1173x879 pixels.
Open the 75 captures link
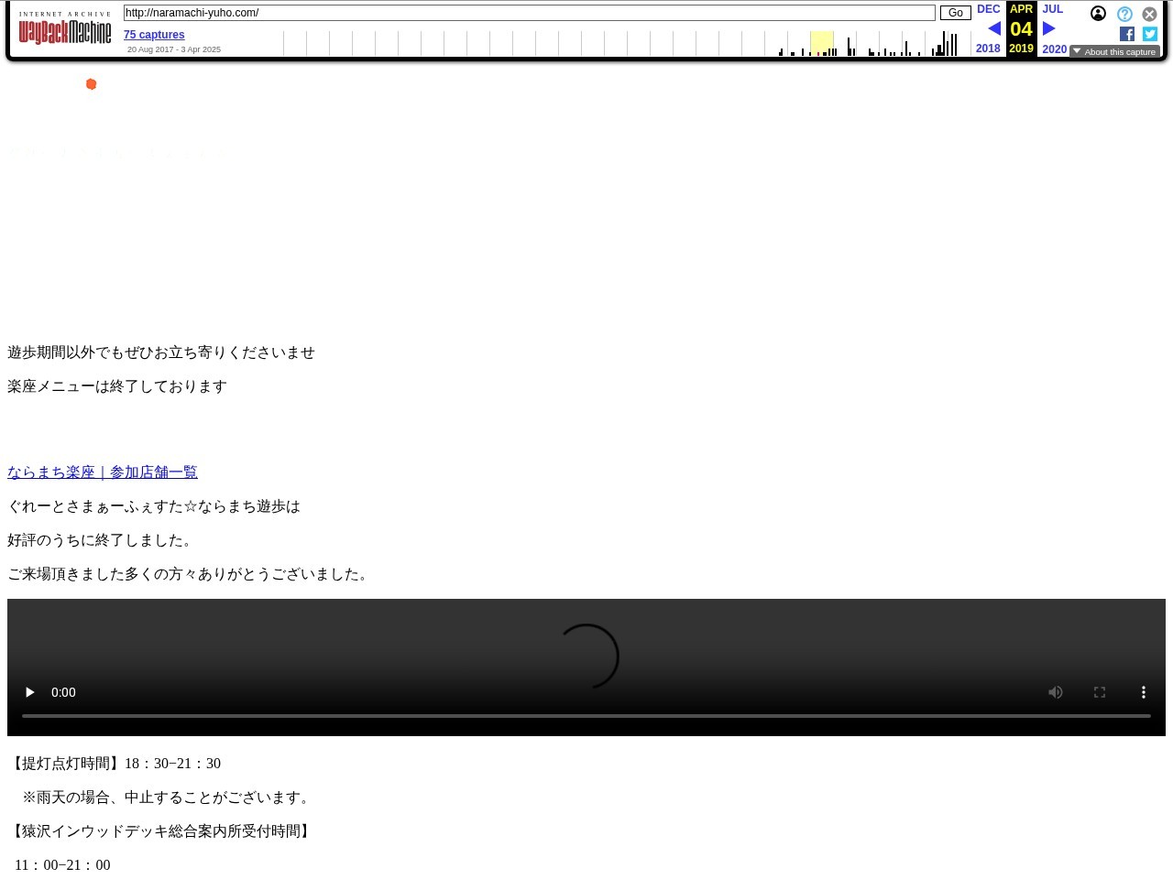pos(154,35)
